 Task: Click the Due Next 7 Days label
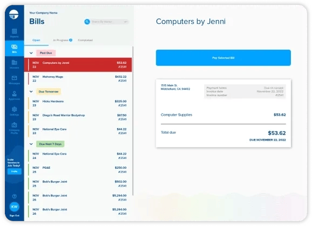click(50, 144)
